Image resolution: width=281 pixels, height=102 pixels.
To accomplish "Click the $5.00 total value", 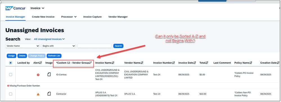I will pyautogui.click(x=202, y=75).
